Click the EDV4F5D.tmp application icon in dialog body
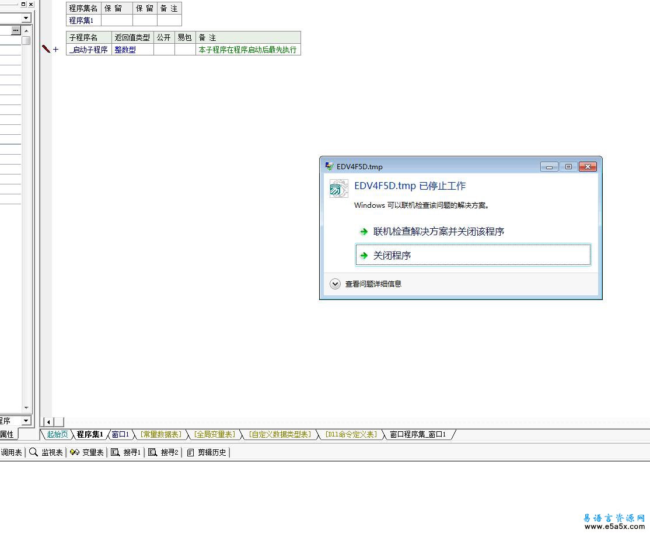The height and width of the screenshot is (534, 650). (x=338, y=189)
